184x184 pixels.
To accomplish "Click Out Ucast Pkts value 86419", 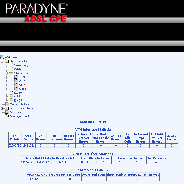I will 84,163.
